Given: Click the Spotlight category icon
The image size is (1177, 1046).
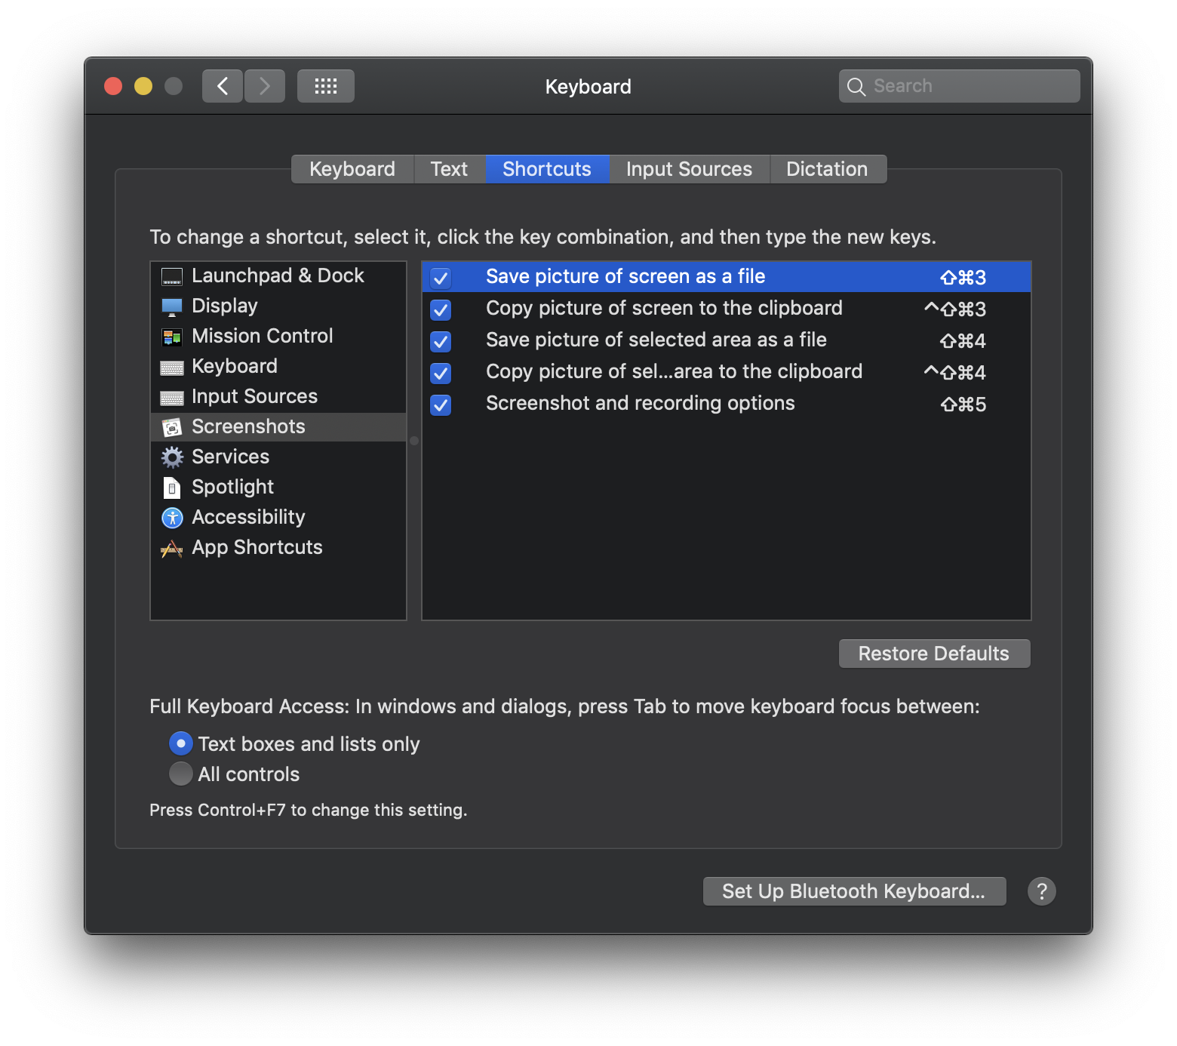Looking at the screenshot, I should pos(172,488).
